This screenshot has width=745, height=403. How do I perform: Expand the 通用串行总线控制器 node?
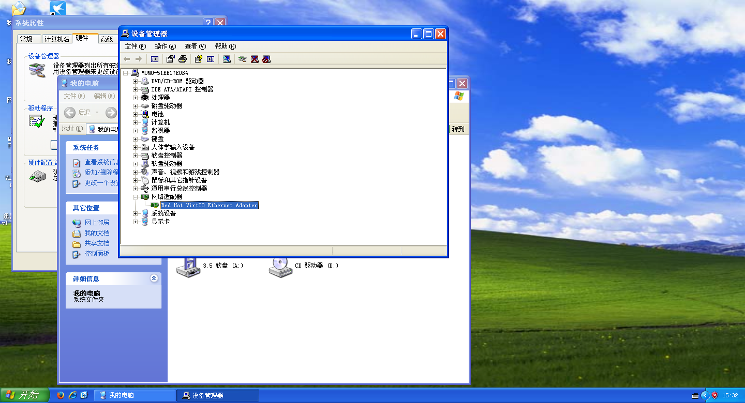(x=136, y=189)
